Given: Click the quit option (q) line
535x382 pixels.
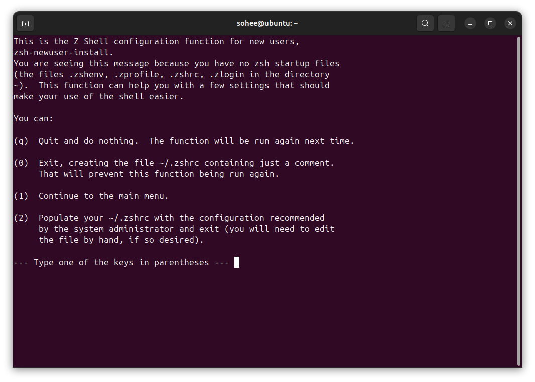Looking at the screenshot, I should [x=183, y=141].
